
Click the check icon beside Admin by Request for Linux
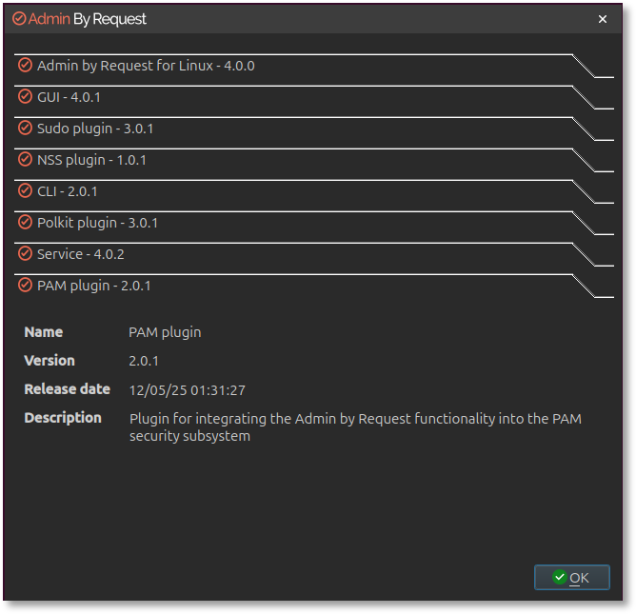[x=26, y=66]
